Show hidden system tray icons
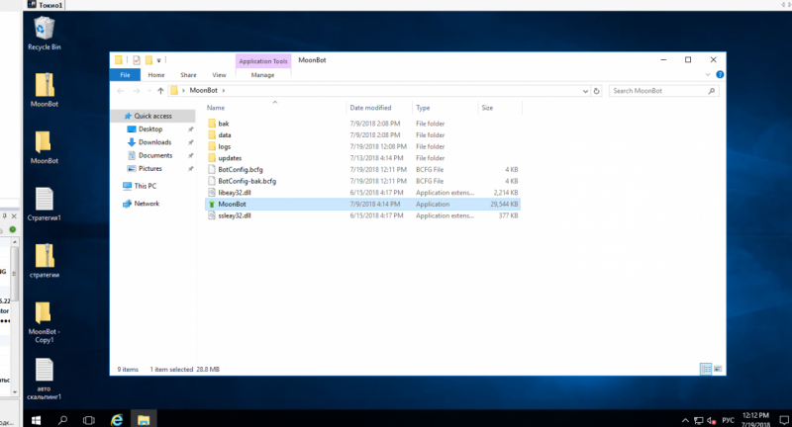792x427 pixels. [x=685, y=420]
